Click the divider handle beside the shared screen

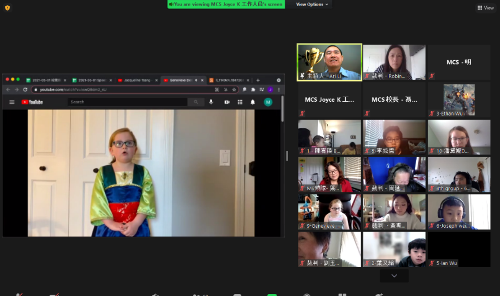(x=287, y=156)
